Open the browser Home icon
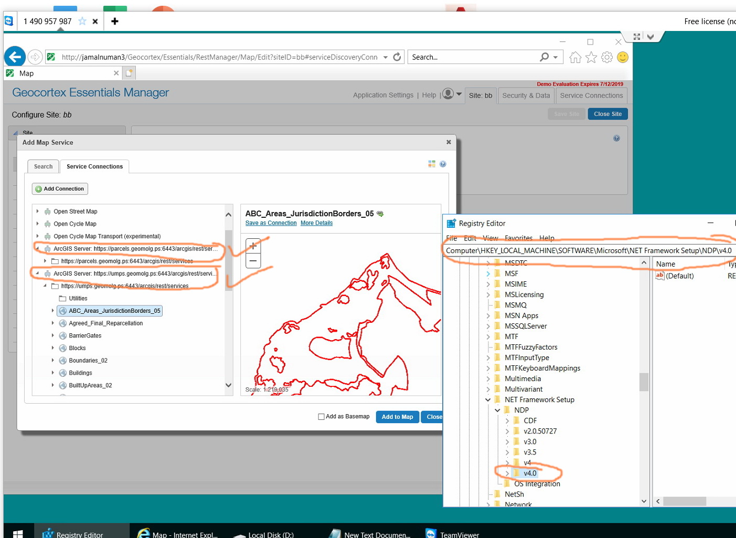 (575, 57)
